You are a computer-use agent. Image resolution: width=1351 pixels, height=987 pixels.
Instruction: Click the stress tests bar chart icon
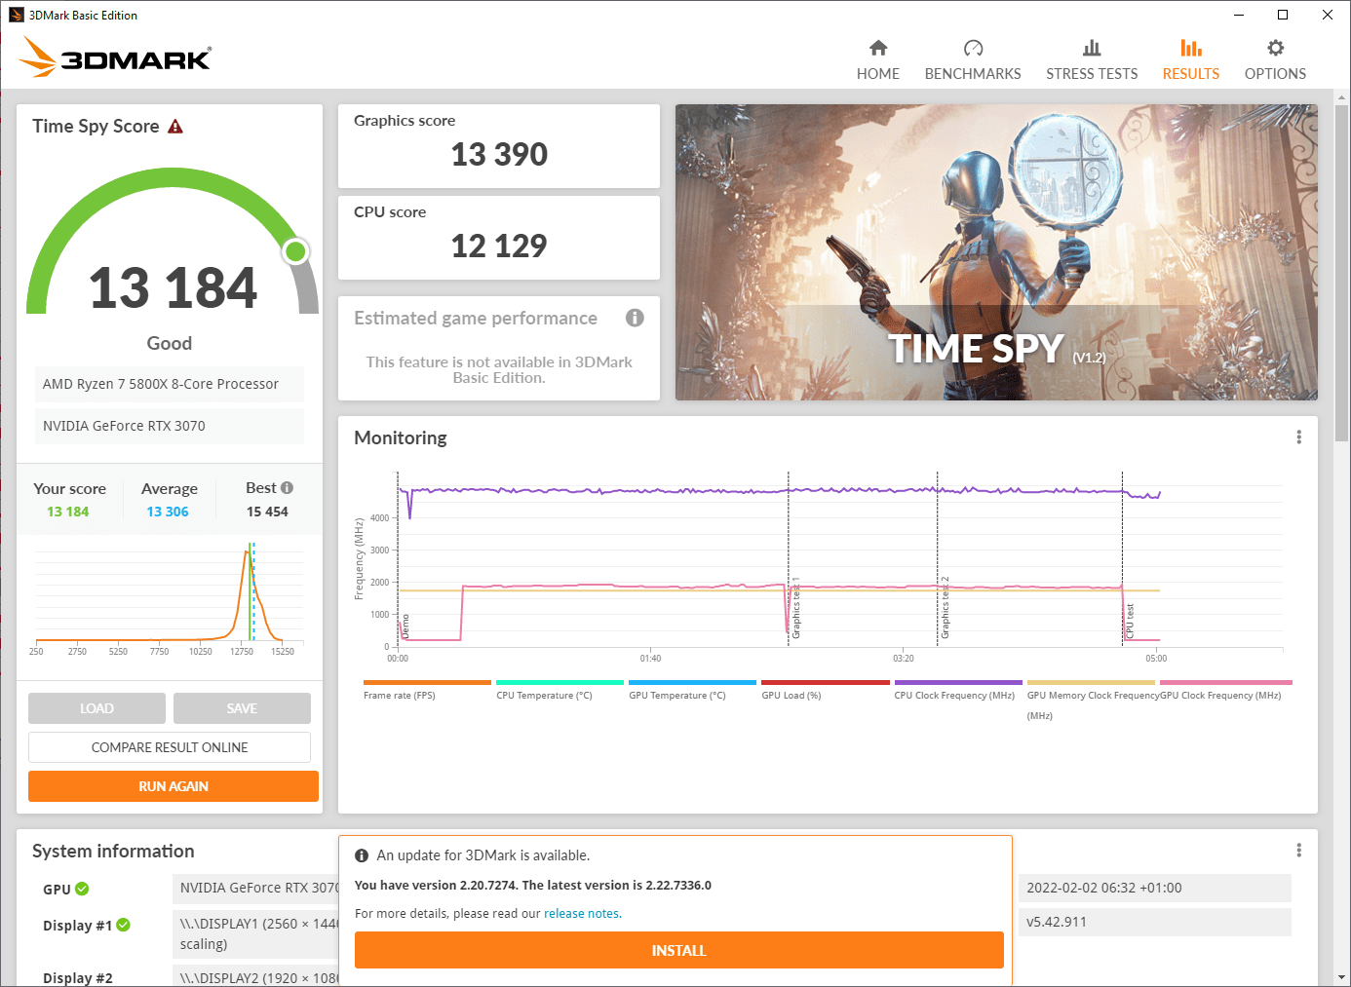1092,48
